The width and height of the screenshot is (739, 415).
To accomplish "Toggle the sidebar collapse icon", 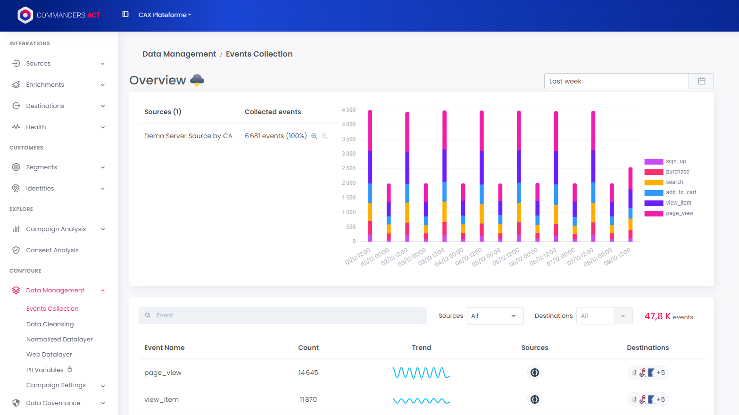I will (x=125, y=15).
